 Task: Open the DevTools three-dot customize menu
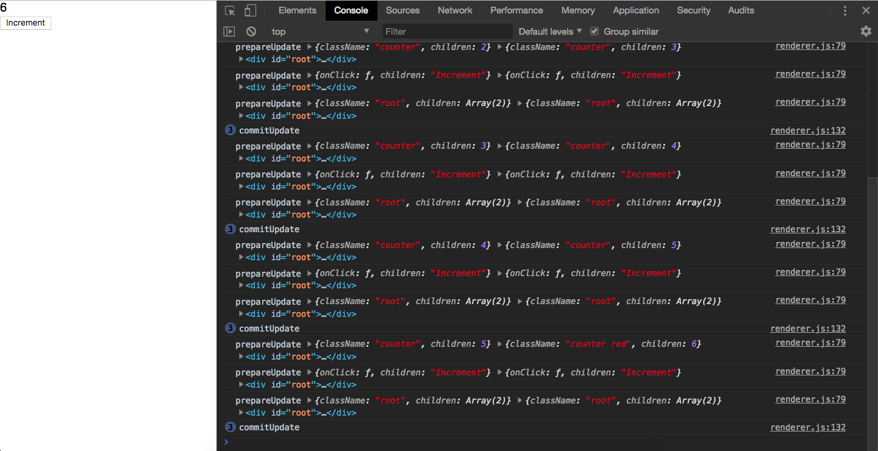845,11
